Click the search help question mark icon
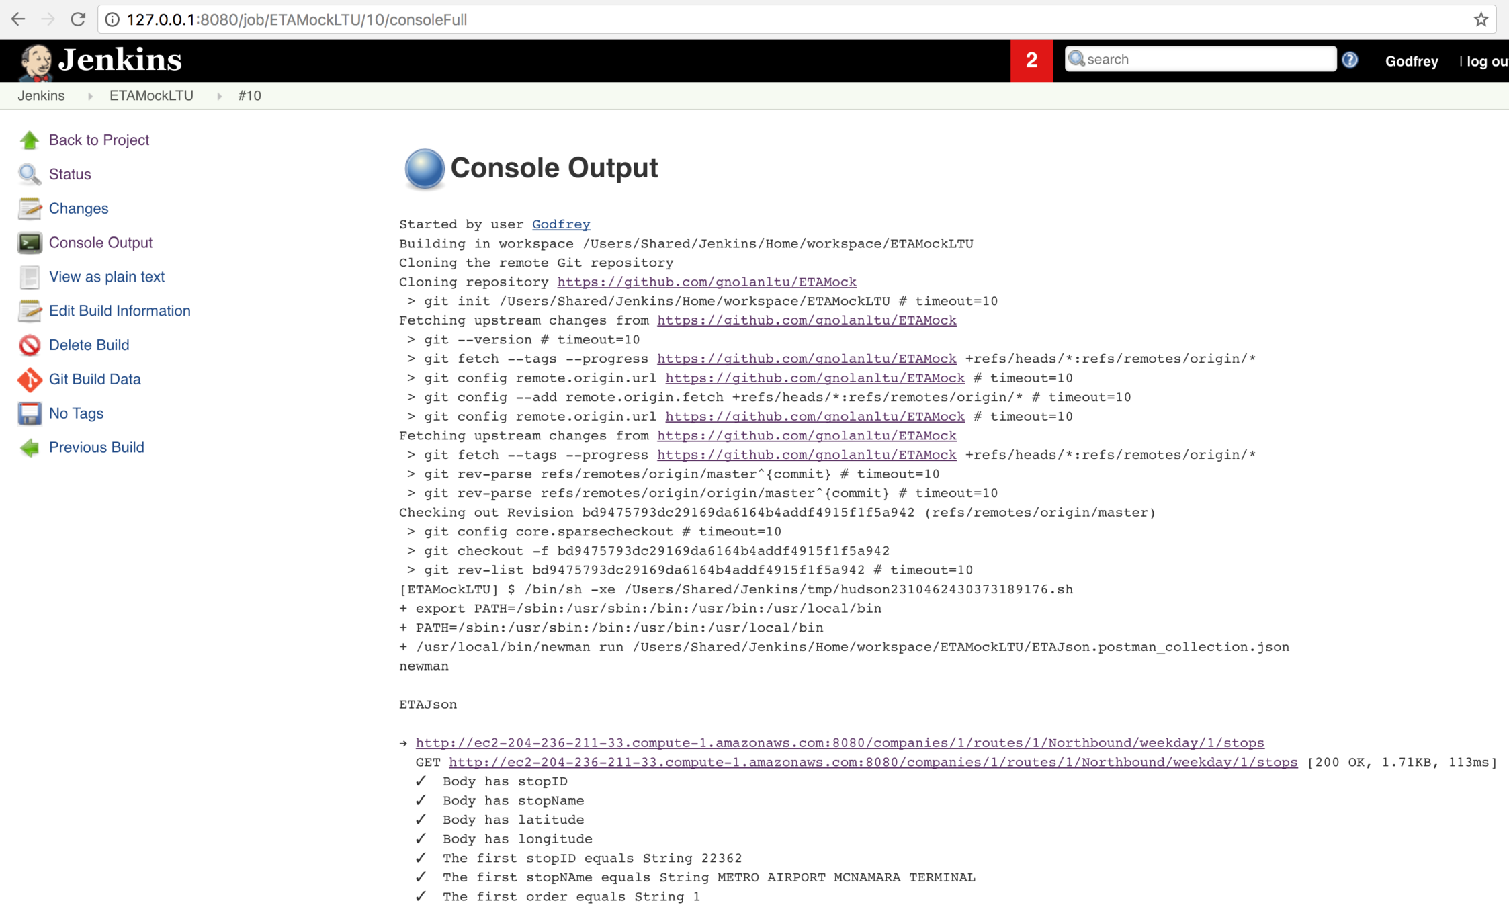This screenshot has height=907, width=1509. pos(1349,60)
